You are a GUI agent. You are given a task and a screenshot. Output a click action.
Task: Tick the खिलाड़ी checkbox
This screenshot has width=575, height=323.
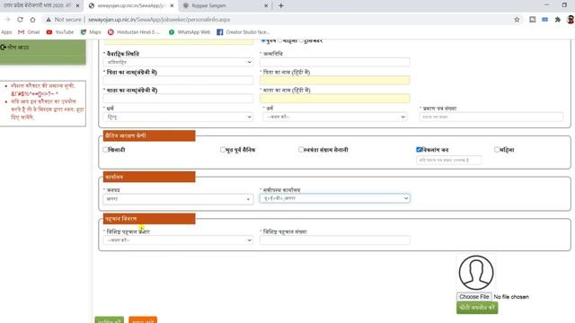click(106, 150)
